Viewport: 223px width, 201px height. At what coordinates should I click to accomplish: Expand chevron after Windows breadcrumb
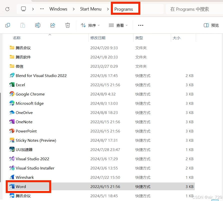[74, 9]
